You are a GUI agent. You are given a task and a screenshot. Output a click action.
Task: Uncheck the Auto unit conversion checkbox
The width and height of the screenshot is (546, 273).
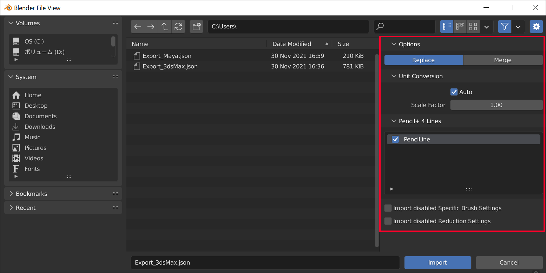pos(454,92)
